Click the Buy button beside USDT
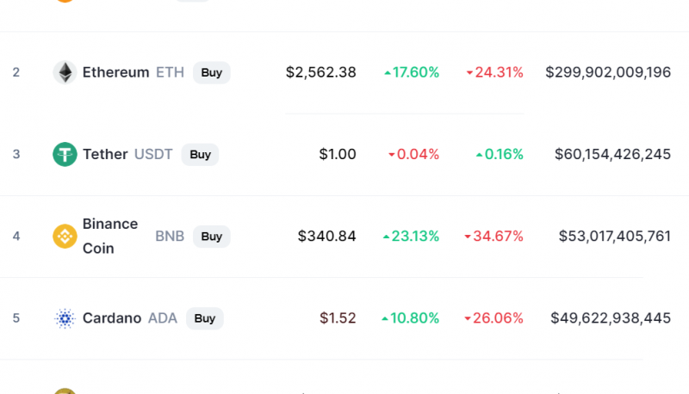Image resolution: width=689 pixels, height=394 pixels. (200, 155)
